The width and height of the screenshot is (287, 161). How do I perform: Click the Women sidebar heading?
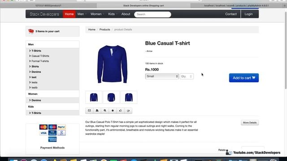coord(33,94)
